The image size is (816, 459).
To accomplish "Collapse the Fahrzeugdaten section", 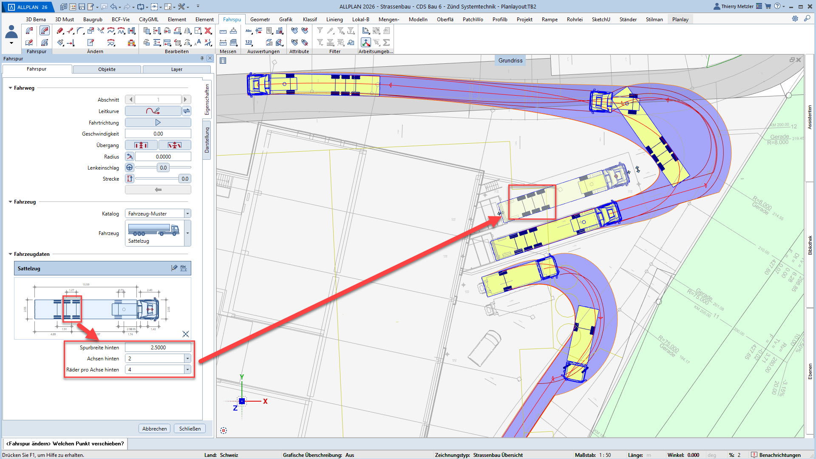I will click(11, 254).
